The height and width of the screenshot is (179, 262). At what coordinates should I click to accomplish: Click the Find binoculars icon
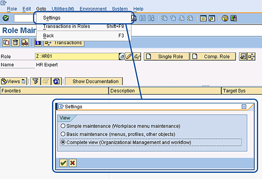click(142, 18)
